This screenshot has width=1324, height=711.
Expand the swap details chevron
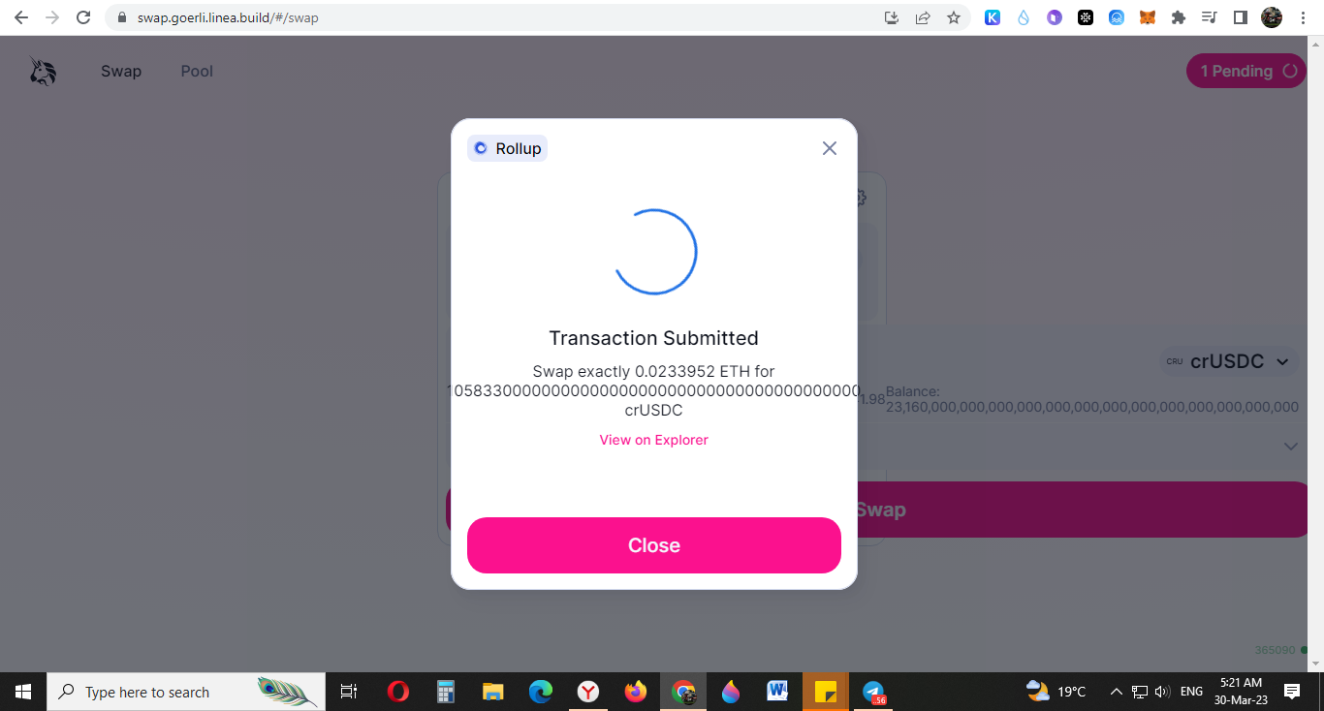1290,447
